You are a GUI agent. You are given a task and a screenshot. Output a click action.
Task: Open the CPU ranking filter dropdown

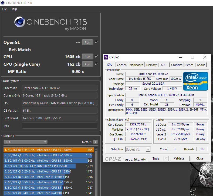tap(26, 142)
